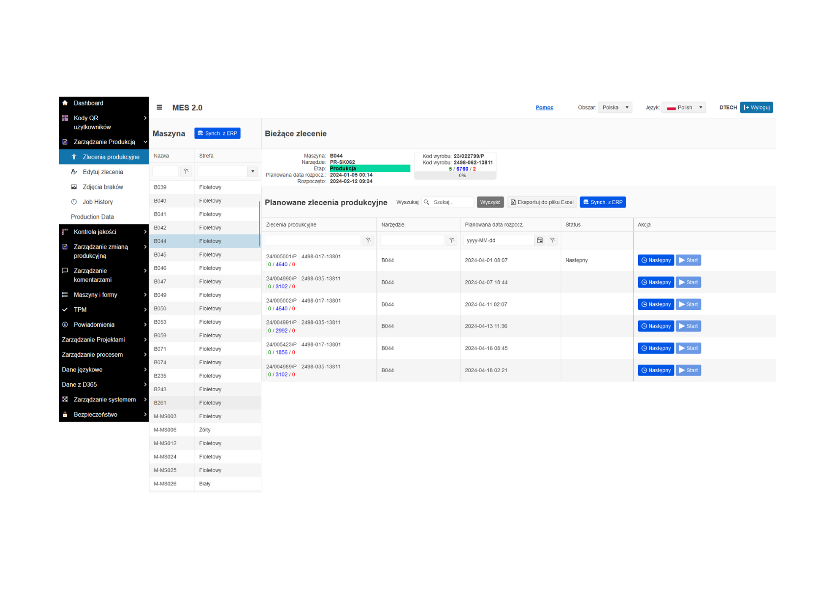This screenshot has height=589, width=835.
Task: Click filter icon beside planned date field
Action: [x=553, y=241]
